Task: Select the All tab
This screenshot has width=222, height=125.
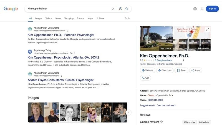Action: click(31, 18)
